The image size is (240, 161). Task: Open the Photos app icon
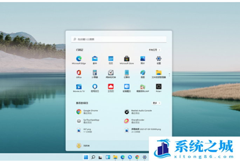pyautogui.click(x=143, y=59)
